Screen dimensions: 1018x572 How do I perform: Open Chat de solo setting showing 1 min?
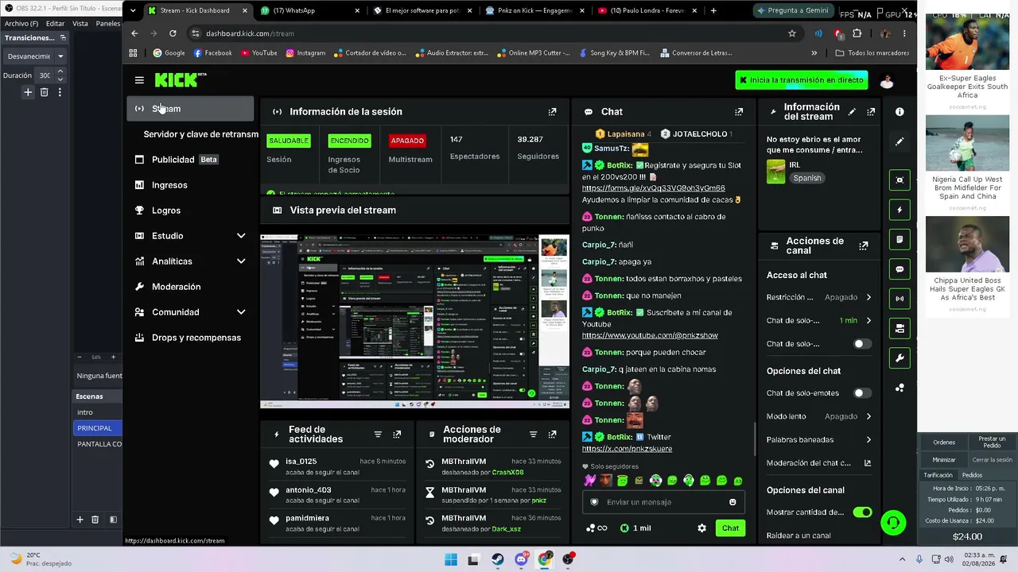819,320
